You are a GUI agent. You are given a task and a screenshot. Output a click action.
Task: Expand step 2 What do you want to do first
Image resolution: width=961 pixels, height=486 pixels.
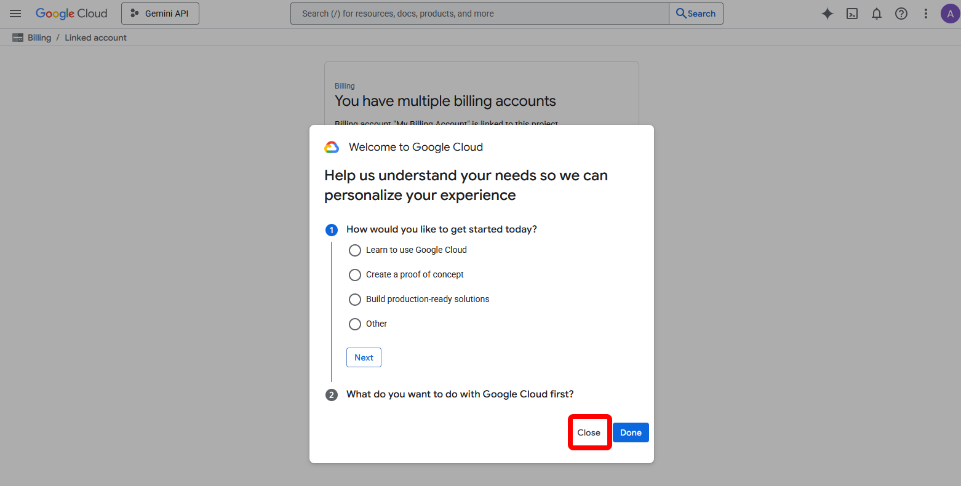tap(460, 394)
